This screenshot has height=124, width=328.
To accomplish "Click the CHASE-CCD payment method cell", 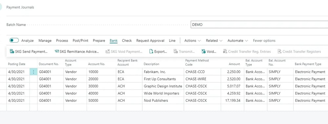I will tap(202, 72).
